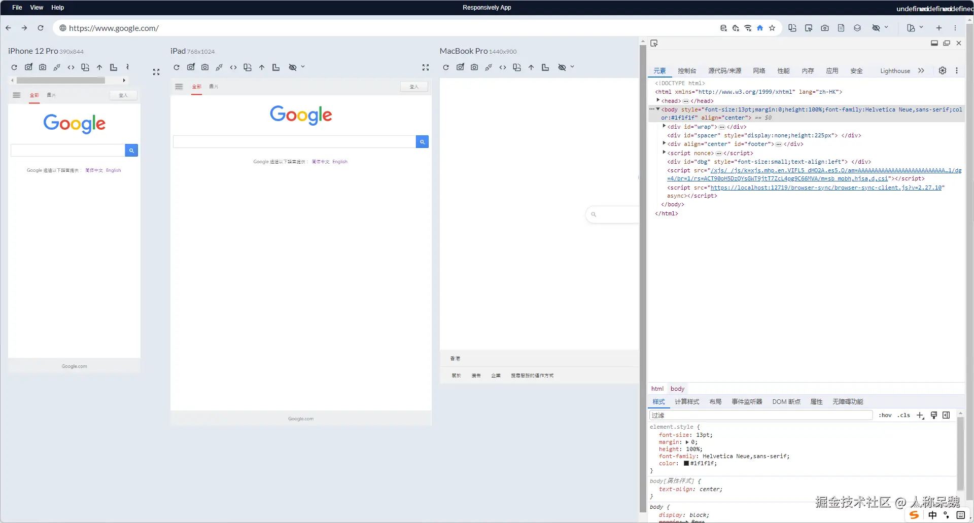Screenshot all devices from main toolbar
Screen dimensions: 974x523
(x=825, y=28)
